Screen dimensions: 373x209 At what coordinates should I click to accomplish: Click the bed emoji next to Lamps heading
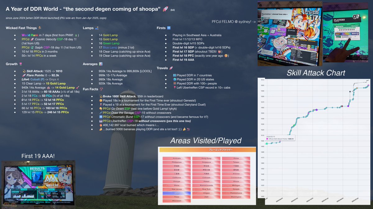(97, 28)
